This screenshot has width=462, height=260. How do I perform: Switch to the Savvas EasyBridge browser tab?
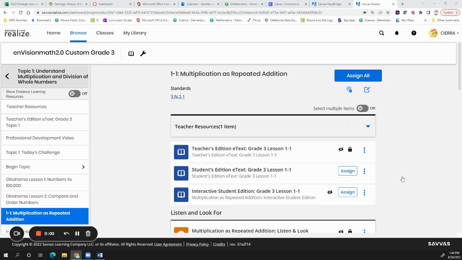pos(331,4)
